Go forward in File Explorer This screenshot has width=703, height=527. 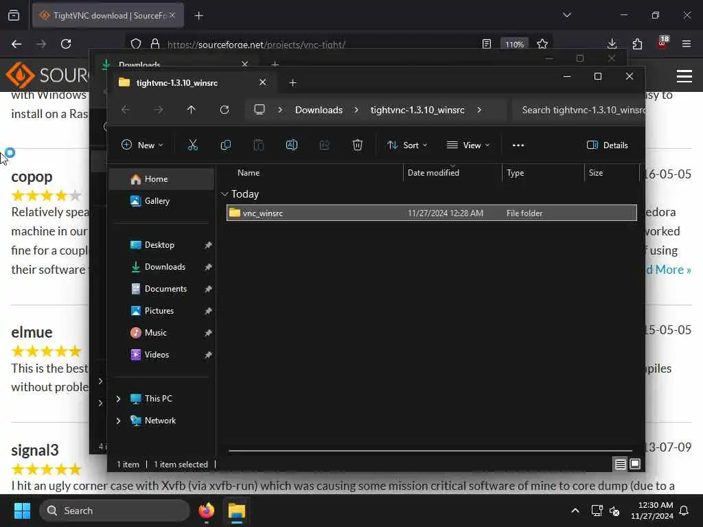159,110
